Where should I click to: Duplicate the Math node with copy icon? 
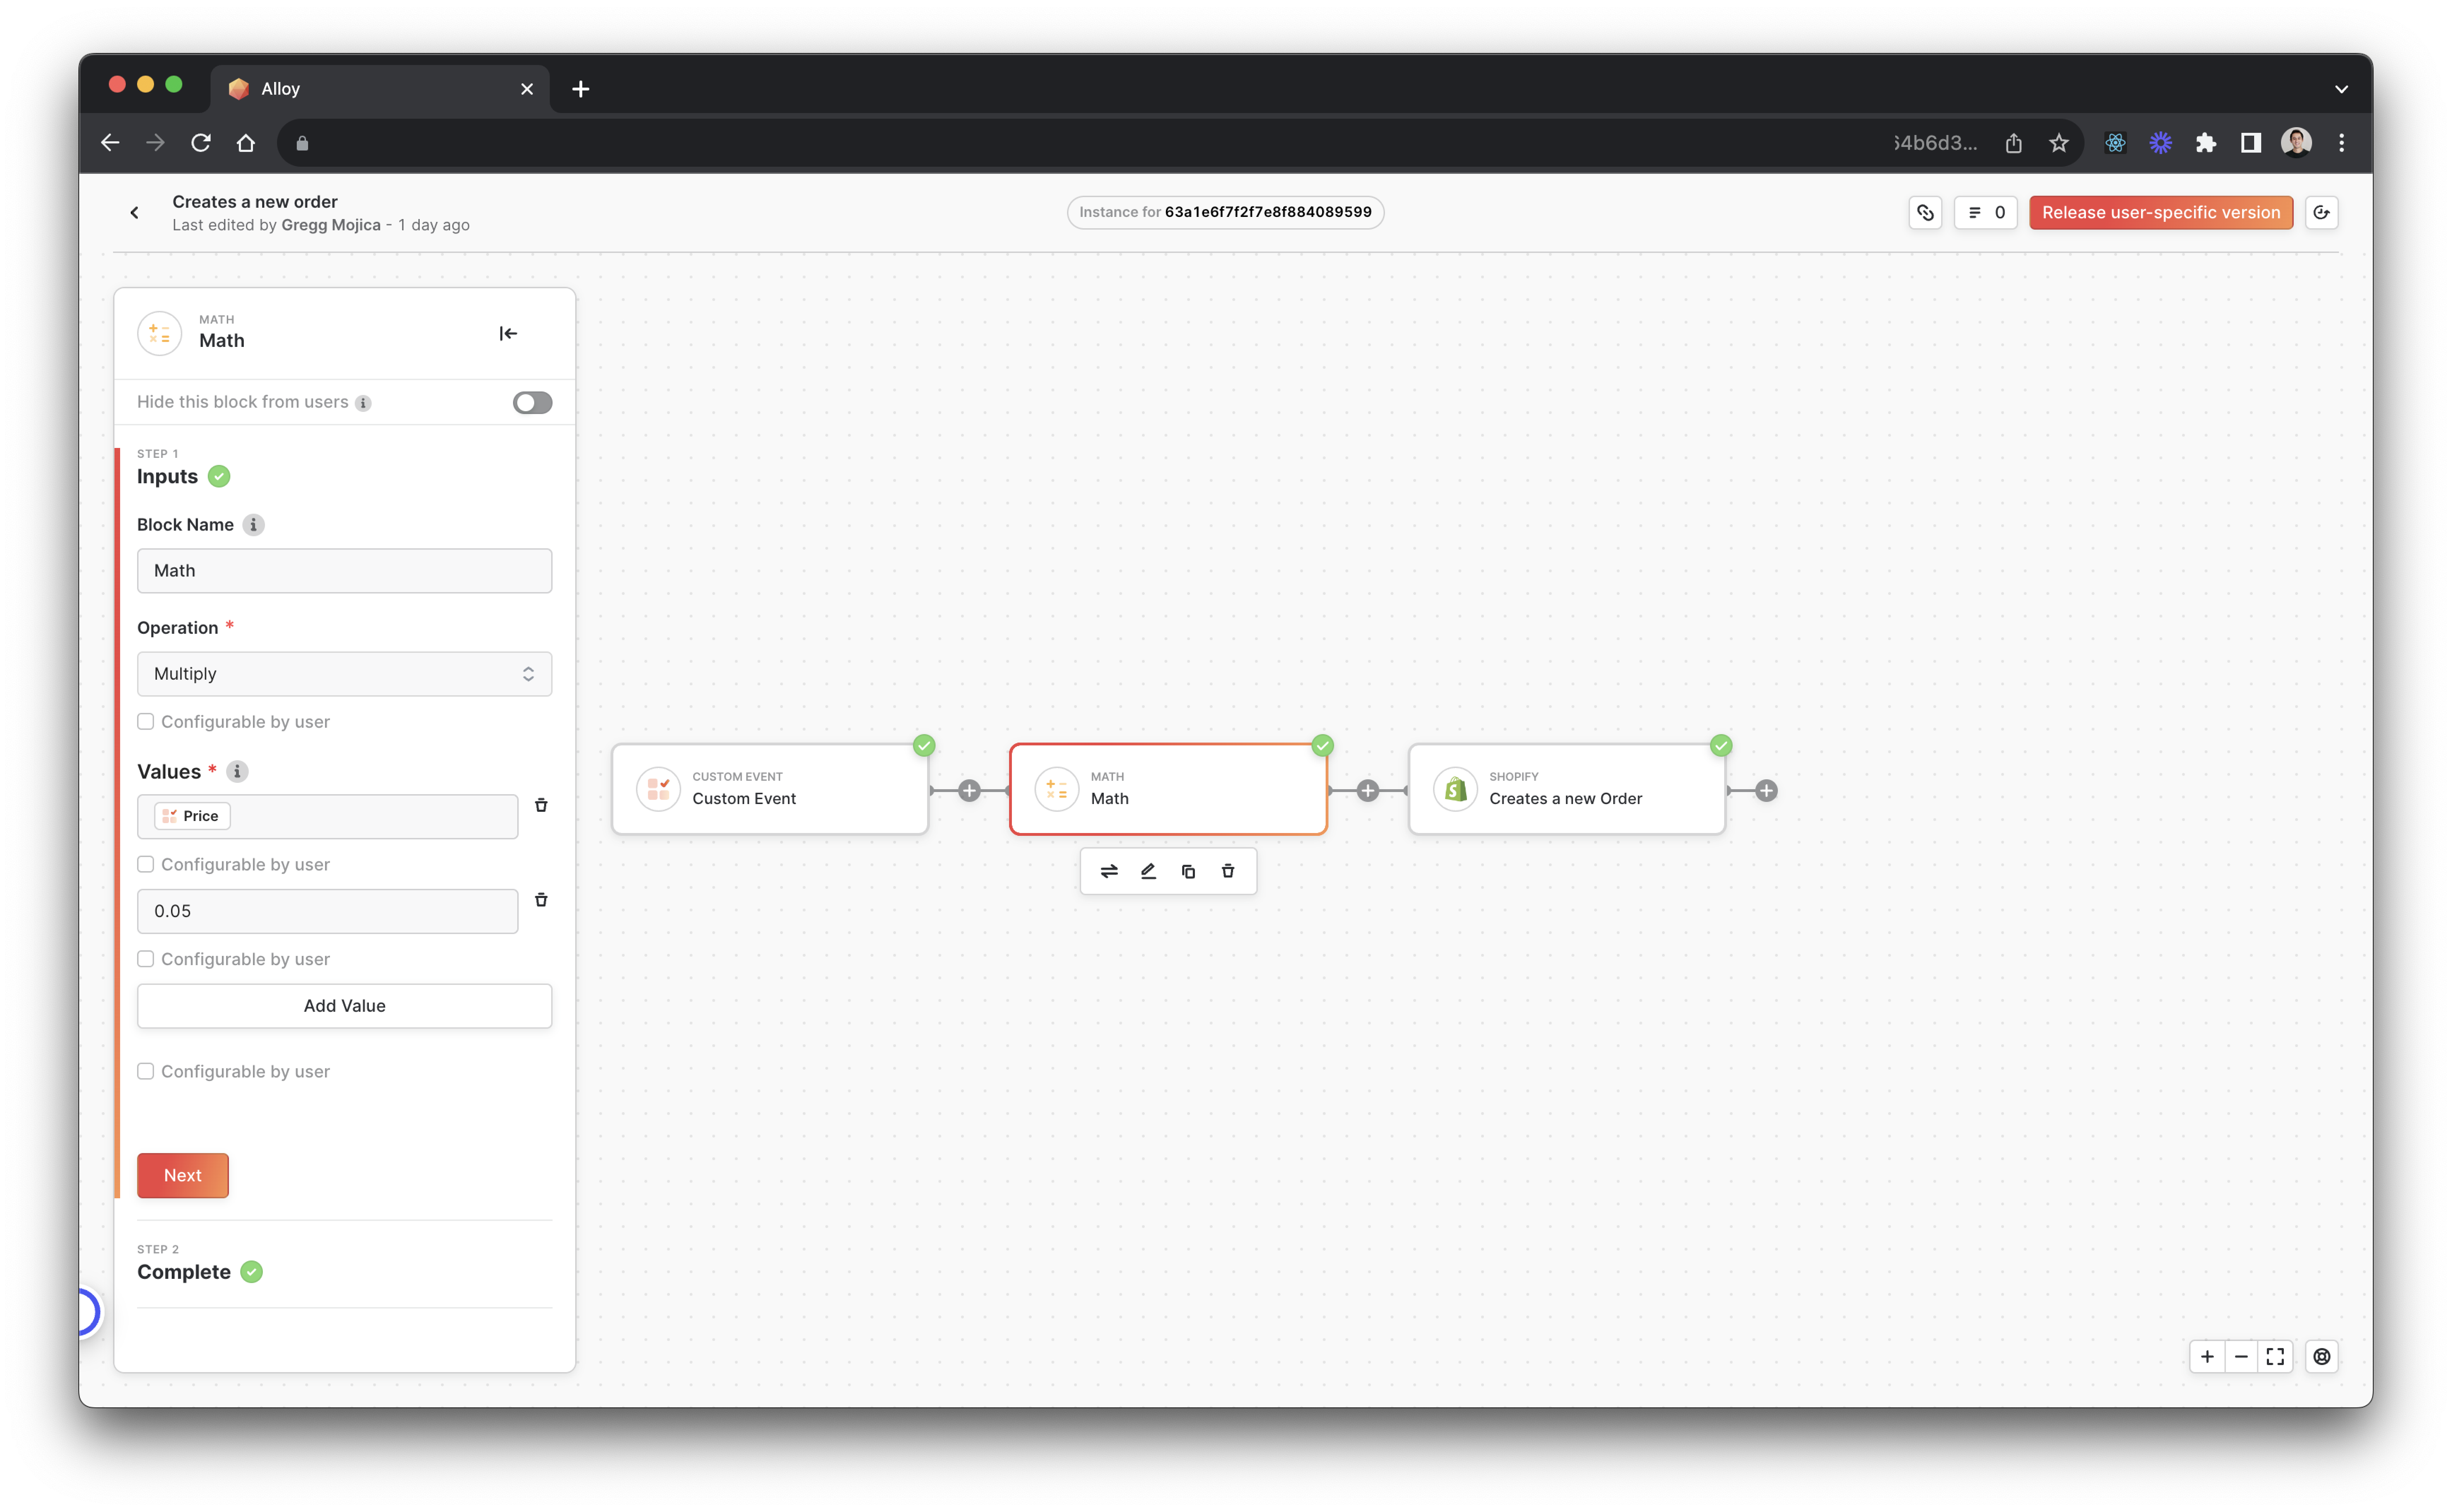(x=1188, y=871)
